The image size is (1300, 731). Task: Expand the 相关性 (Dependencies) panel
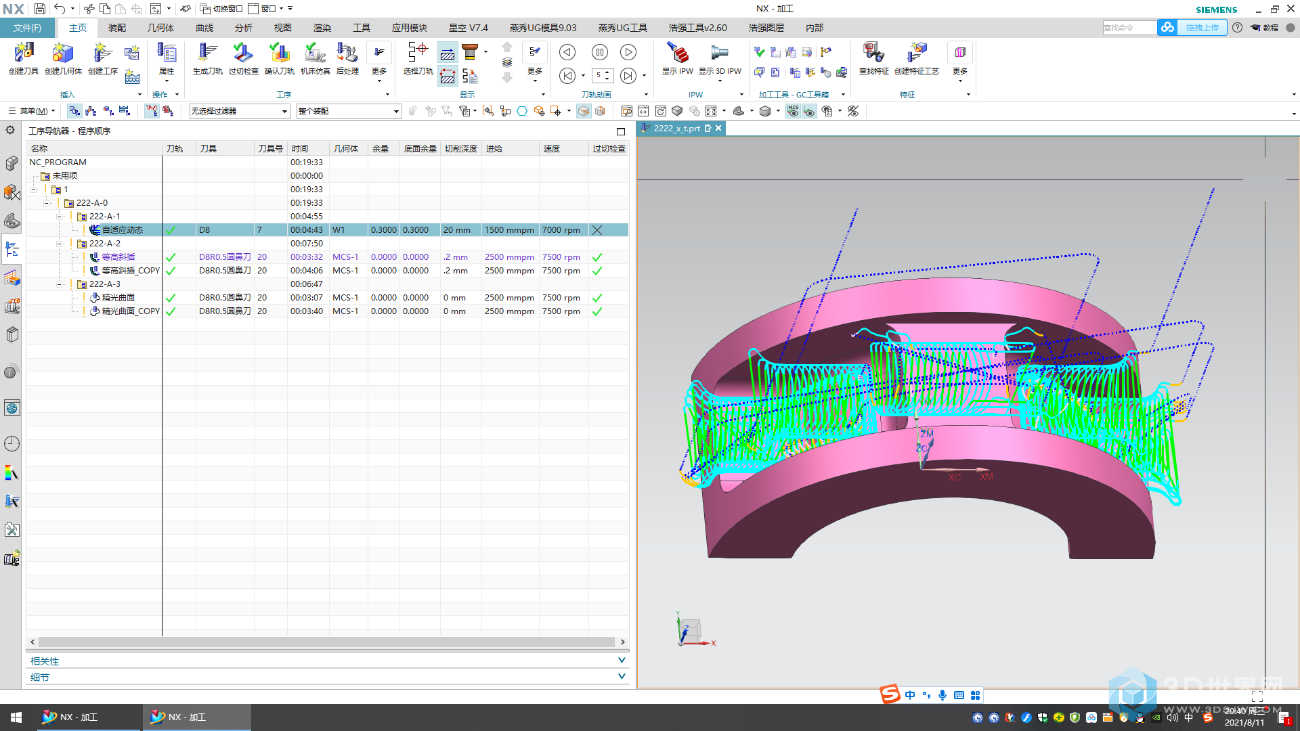pos(328,661)
